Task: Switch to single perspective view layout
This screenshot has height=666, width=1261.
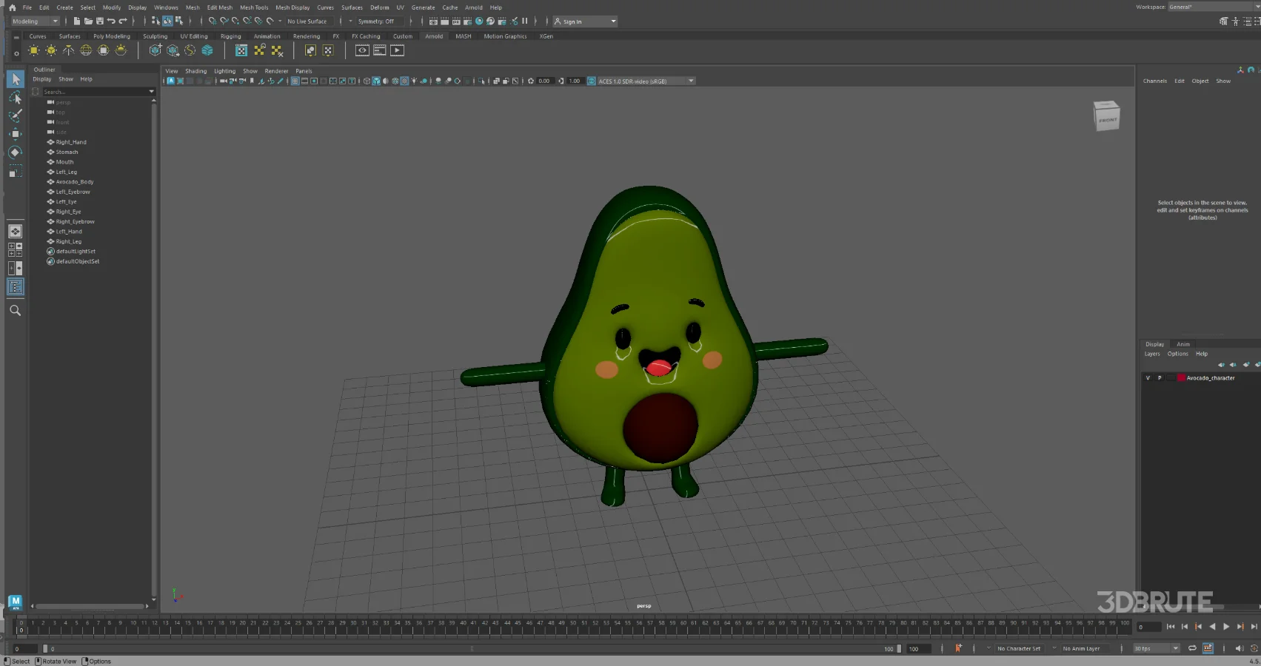Action: click(16, 232)
